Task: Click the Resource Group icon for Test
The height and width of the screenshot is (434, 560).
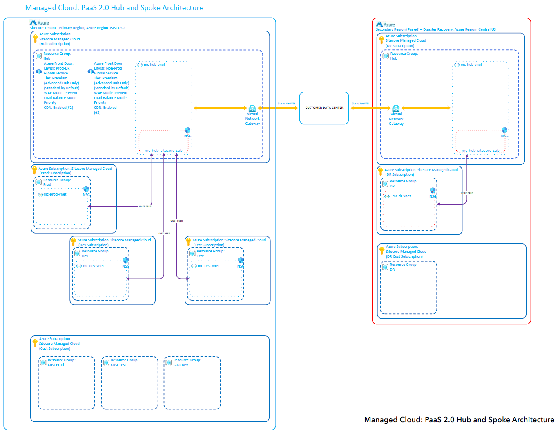Action: pyautogui.click(x=192, y=253)
